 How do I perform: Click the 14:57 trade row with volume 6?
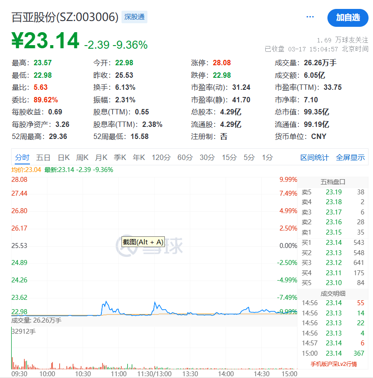(333, 343)
